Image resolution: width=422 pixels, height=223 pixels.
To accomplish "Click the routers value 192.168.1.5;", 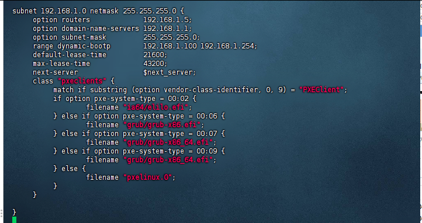I will [x=167, y=20].
